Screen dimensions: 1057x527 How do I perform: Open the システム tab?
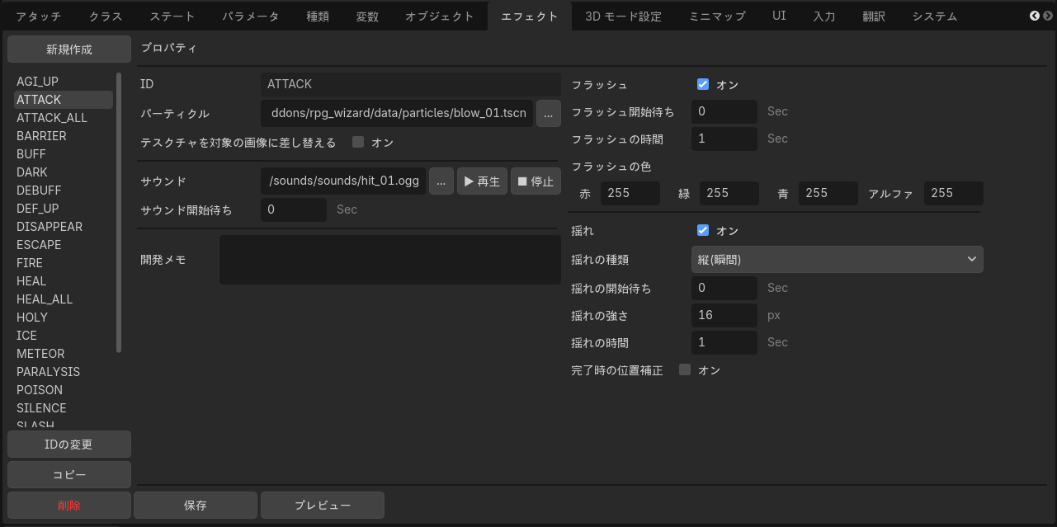pyautogui.click(x=935, y=16)
